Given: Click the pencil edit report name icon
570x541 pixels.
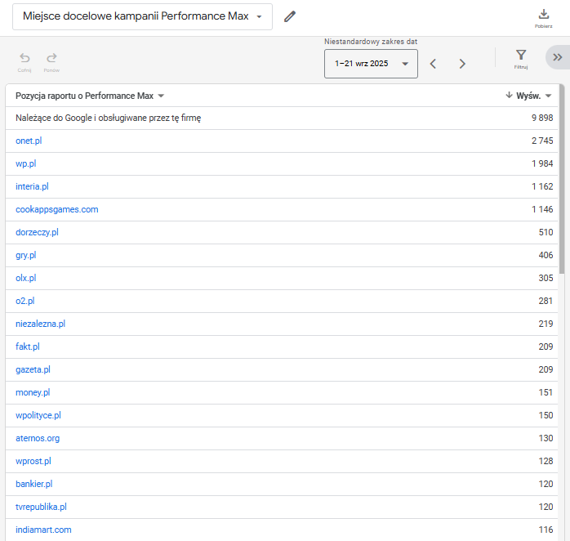Looking at the screenshot, I should click(290, 16).
